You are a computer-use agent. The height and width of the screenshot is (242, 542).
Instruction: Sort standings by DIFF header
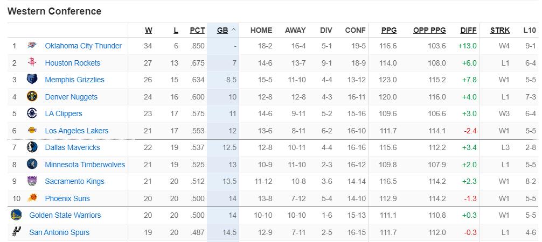pos(468,31)
